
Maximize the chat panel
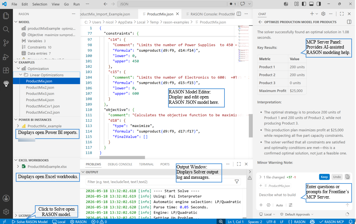click(x=342, y=14)
